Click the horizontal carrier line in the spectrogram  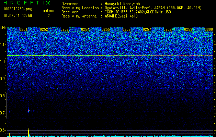[x=110, y=55]
